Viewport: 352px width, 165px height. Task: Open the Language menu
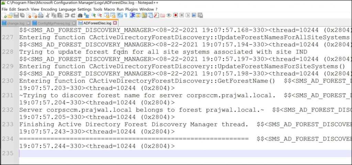pos(67,9)
